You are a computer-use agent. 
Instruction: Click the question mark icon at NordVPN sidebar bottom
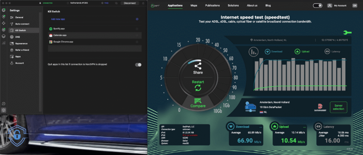pyautogui.click(x=4, y=103)
